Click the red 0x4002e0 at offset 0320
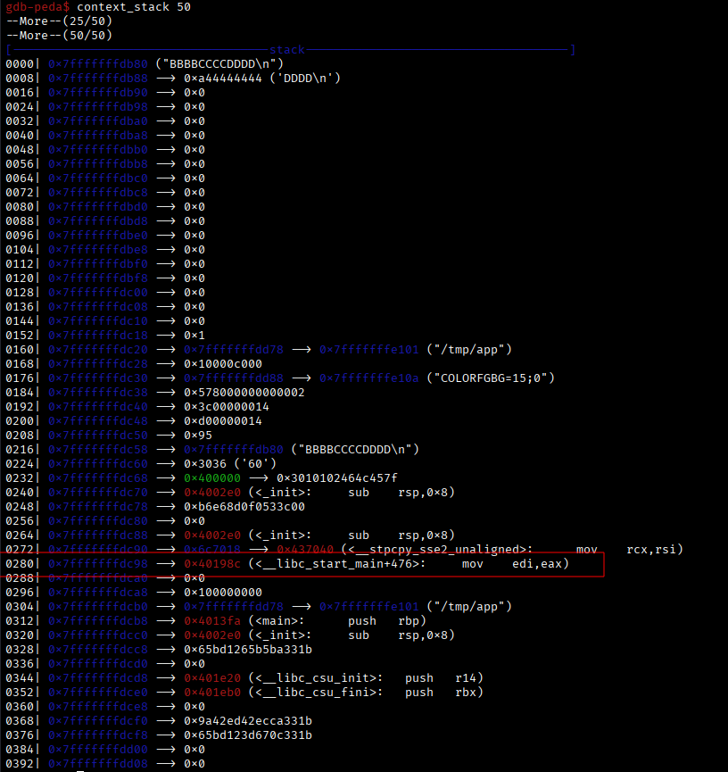This screenshot has width=728, height=772. coord(212,635)
